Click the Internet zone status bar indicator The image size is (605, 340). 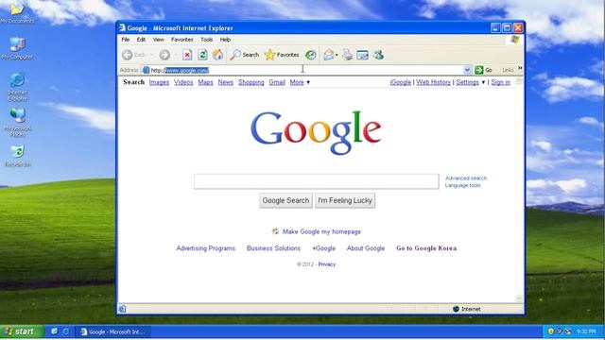point(466,309)
